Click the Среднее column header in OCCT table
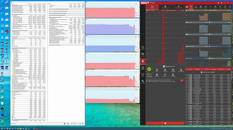 229,69
